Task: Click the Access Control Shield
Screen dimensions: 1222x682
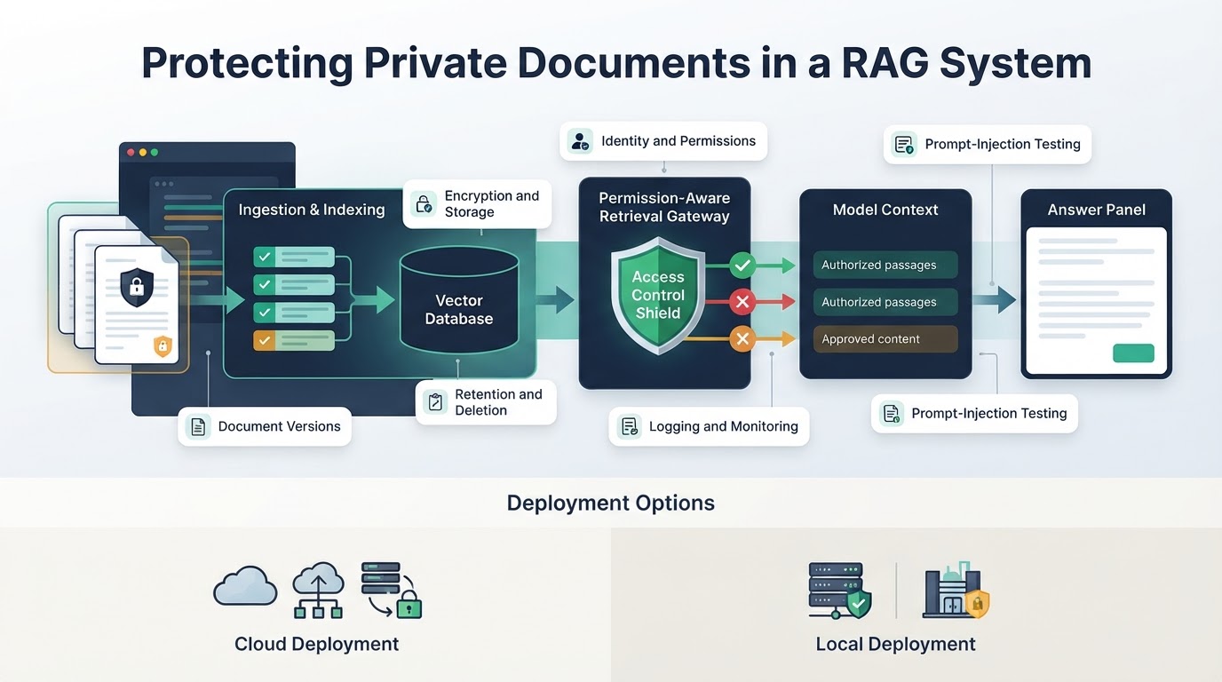Action: click(658, 296)
